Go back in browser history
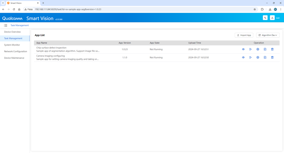The height and width of the screenshot is (153, 284). pyautogui.click(x=3, y=9)
